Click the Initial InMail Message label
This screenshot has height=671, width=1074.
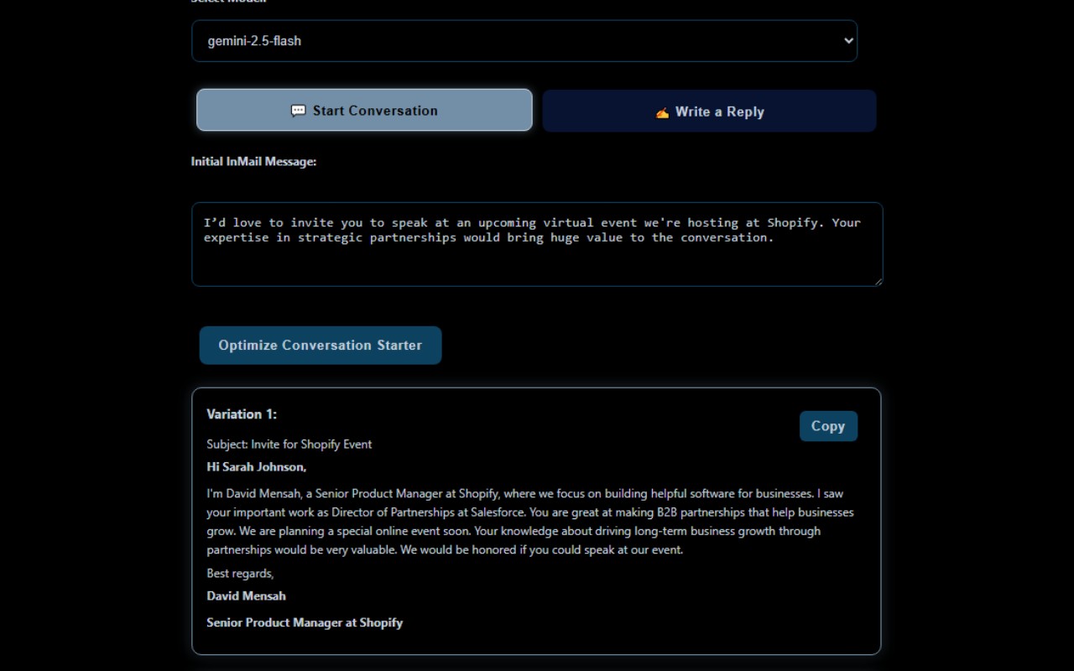click(x=253, y=161)
